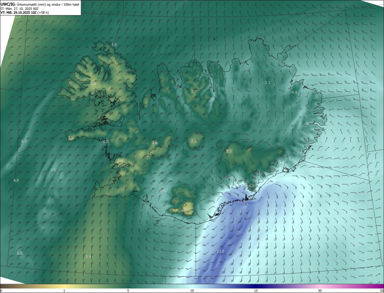Click the initialization line 'IT: Mán. 27. 10. 2025 00Z'
Image resolution: width=384 pixels, height=293 pixels.
(x=19, y=9)
